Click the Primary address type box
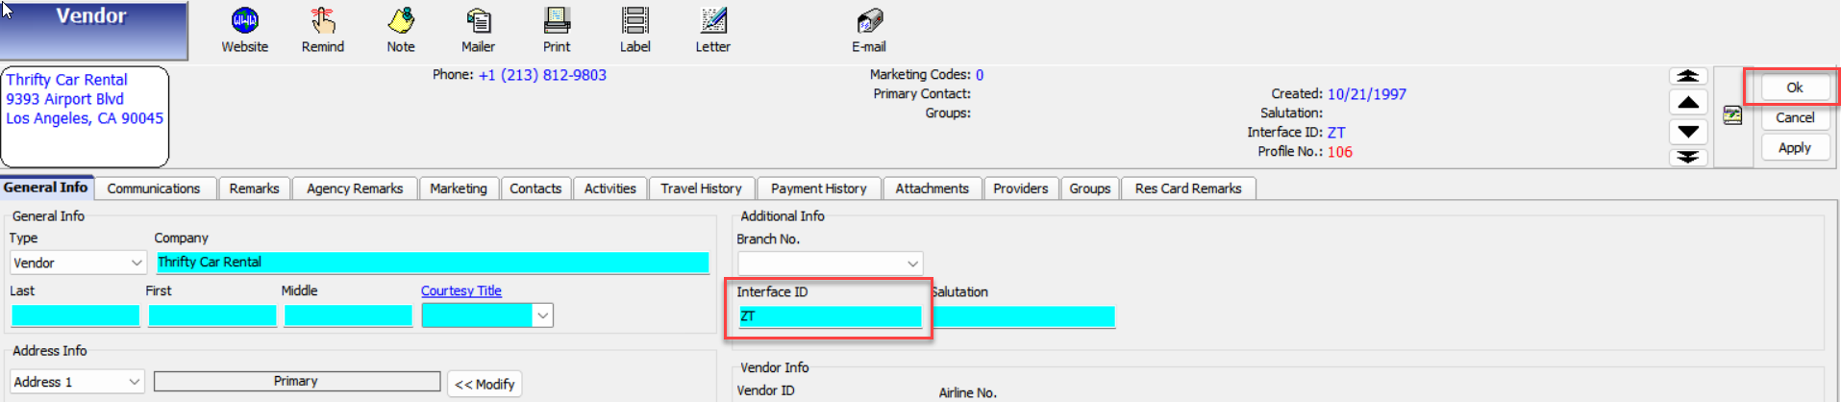 point(297,382)
